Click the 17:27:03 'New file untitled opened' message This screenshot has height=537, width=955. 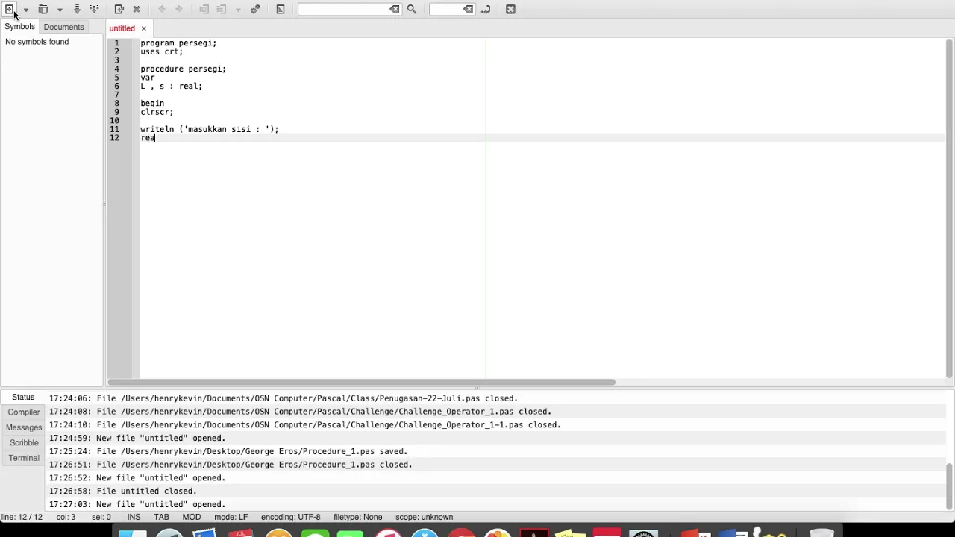coord(137,504)
